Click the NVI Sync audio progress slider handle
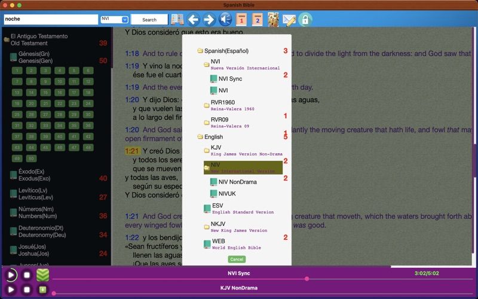The height and width of the screenshot is (299, 478). point(307,279)
